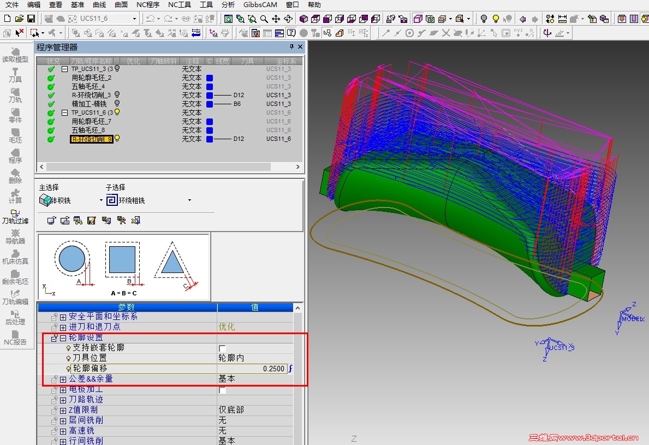This screenshot has height=445, width=649.
Task: Click the 读取模型 sidebar icon
Action: (x=15, y=55)
